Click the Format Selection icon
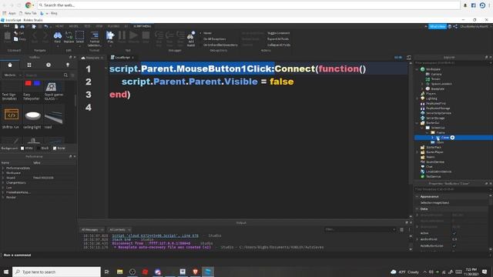This screenshot has height=277, width=493. click(x=95, y=35)
